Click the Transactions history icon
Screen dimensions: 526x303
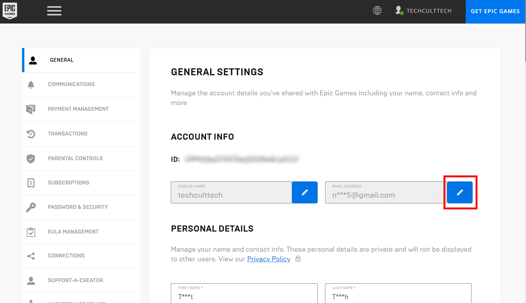pyautogui.click(x=31, y=134)
